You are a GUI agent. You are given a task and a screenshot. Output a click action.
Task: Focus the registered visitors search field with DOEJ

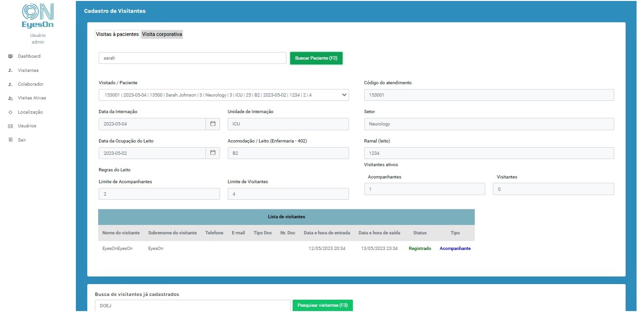coord(192,305)
